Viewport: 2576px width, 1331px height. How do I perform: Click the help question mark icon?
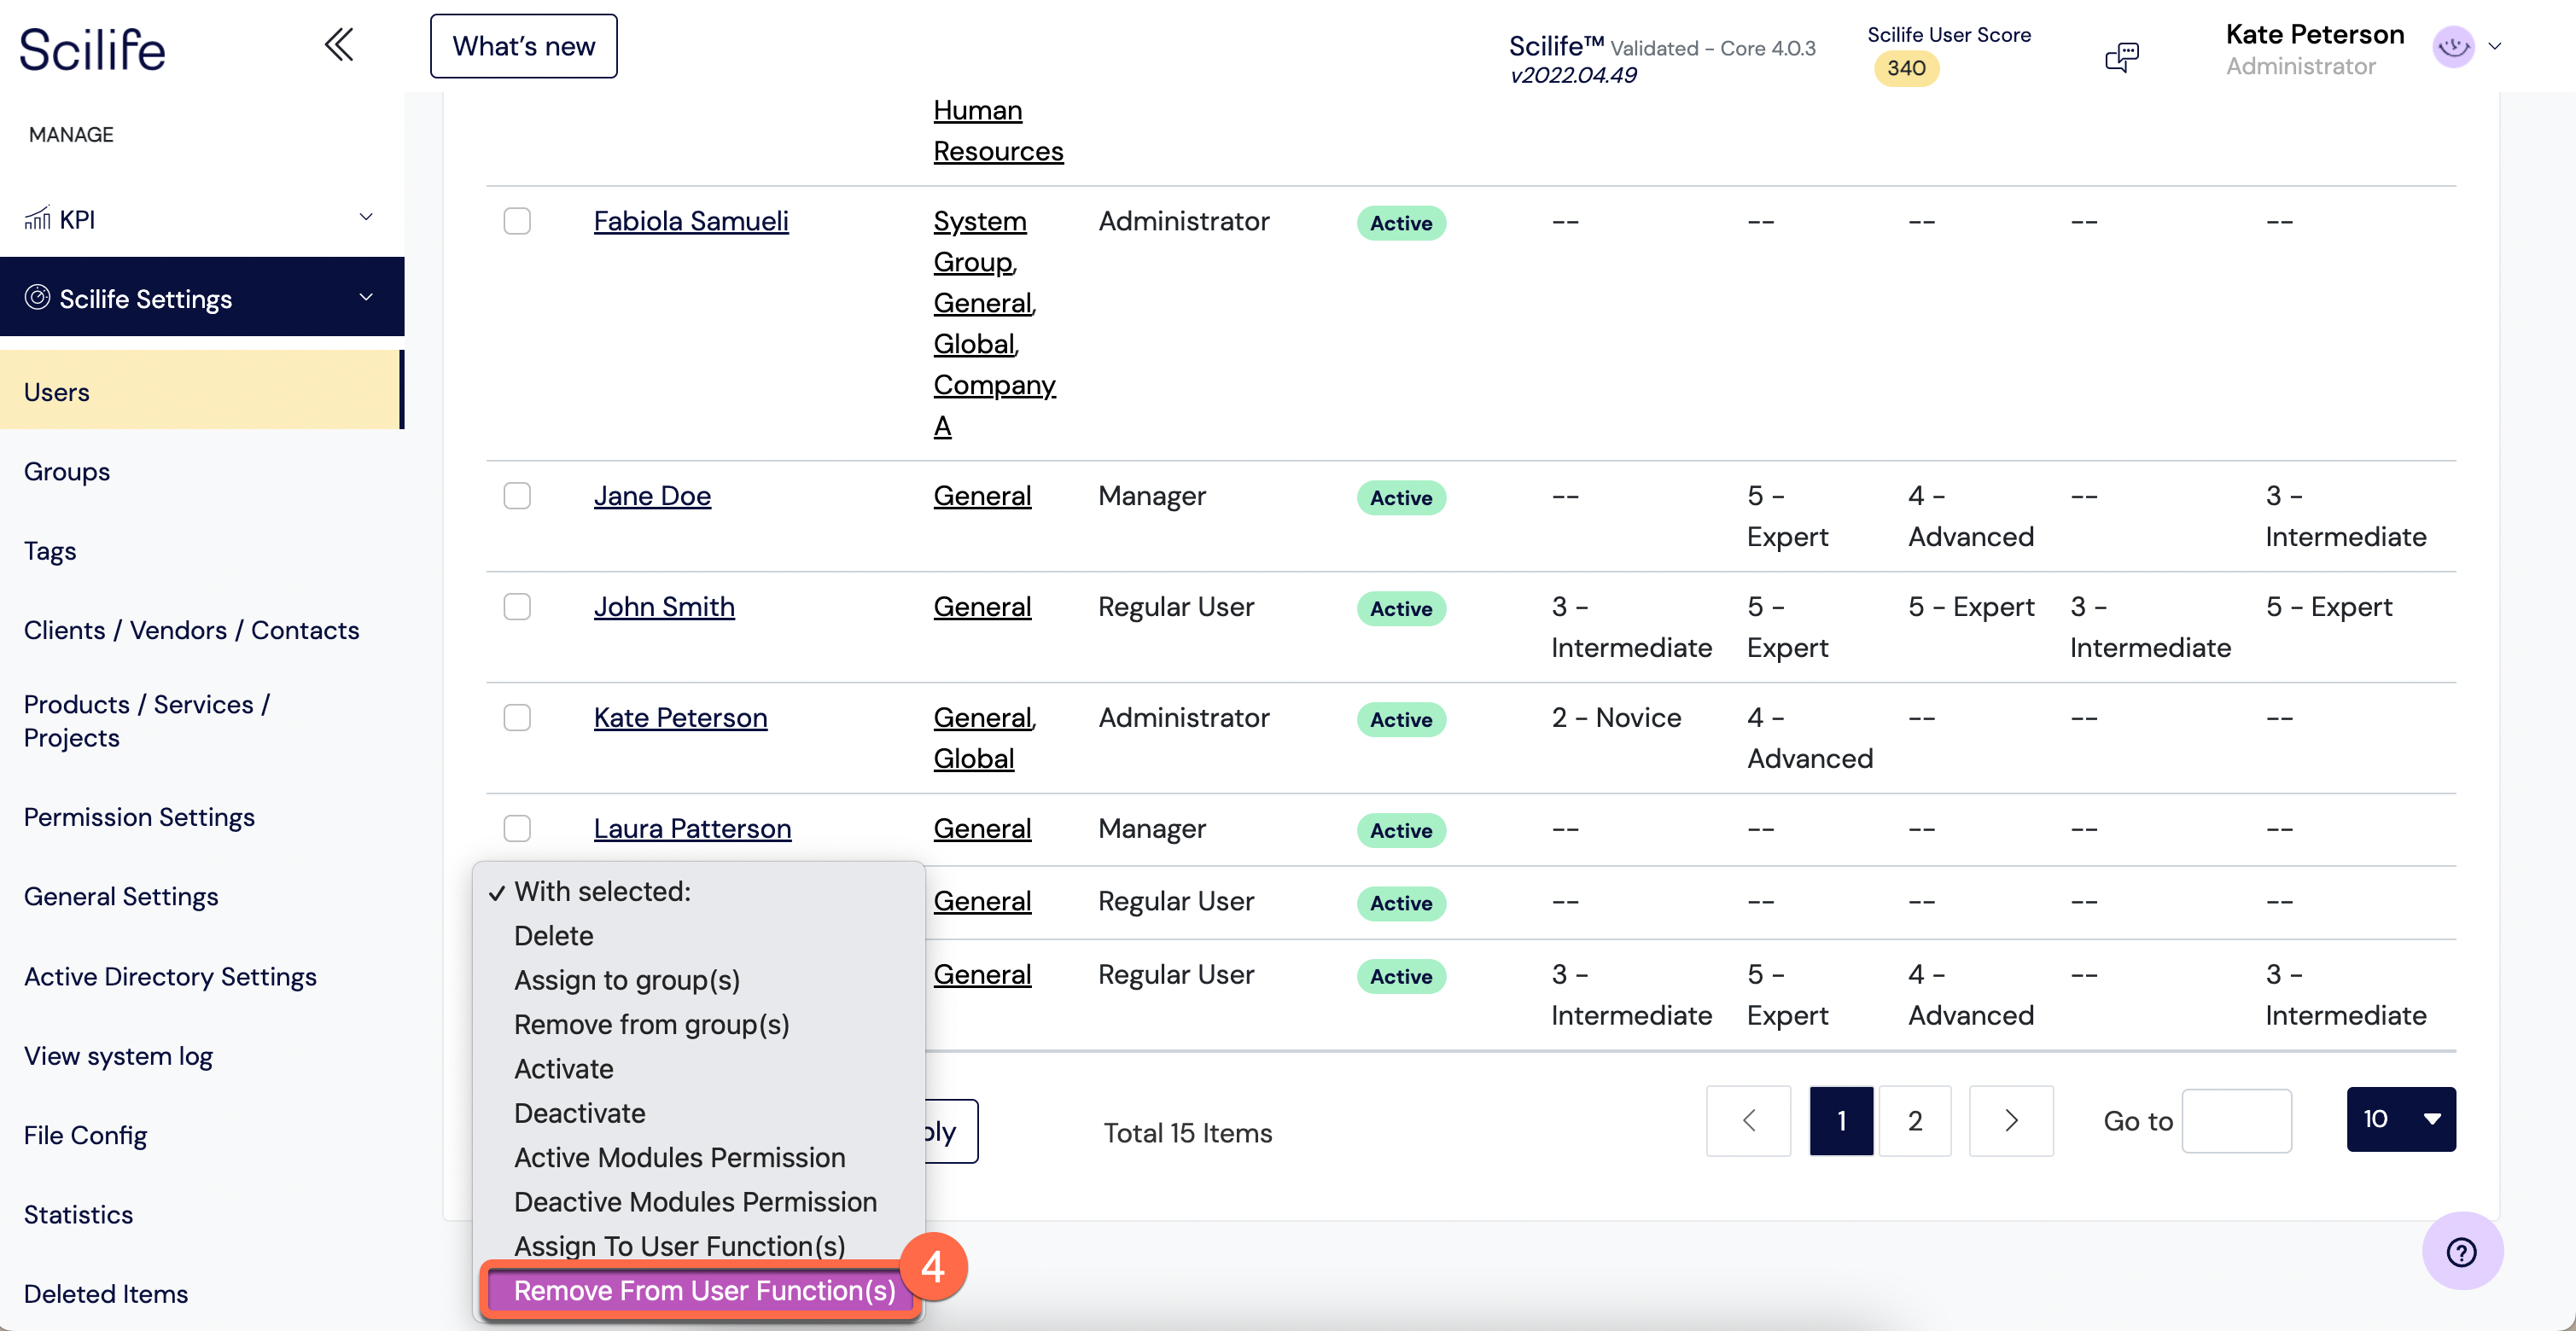pyautogui.click(x=2461, y=1251)
